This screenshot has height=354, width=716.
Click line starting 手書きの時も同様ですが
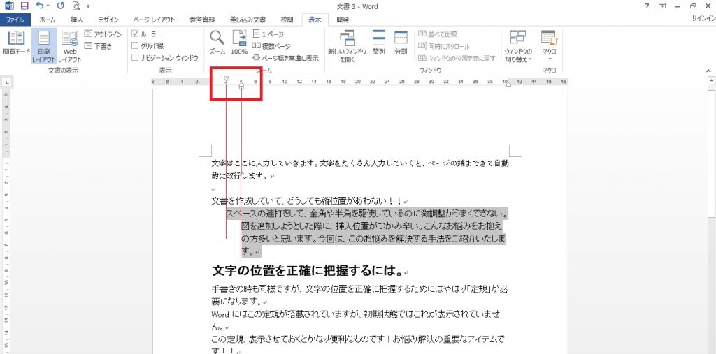tap(360, 289)
